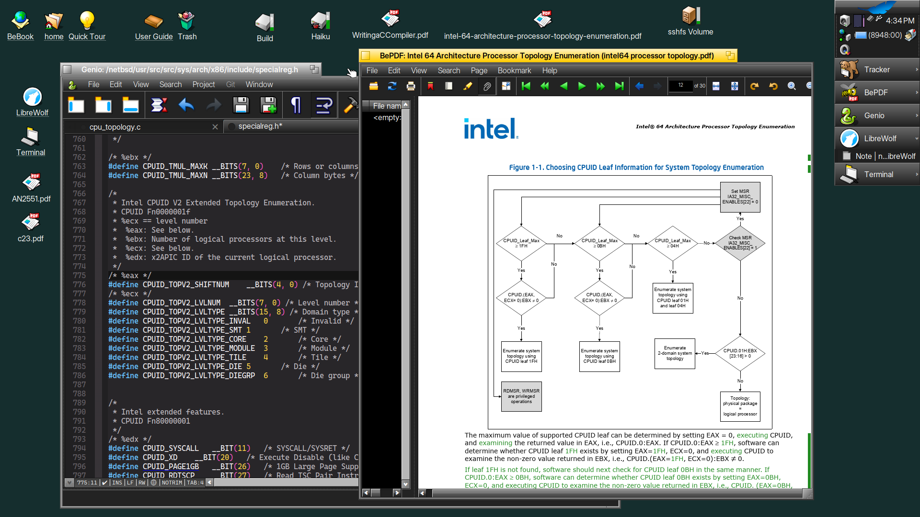920x517 pixels.
Task: Toggle the attachments paperclip view
Action: (487, 86)
